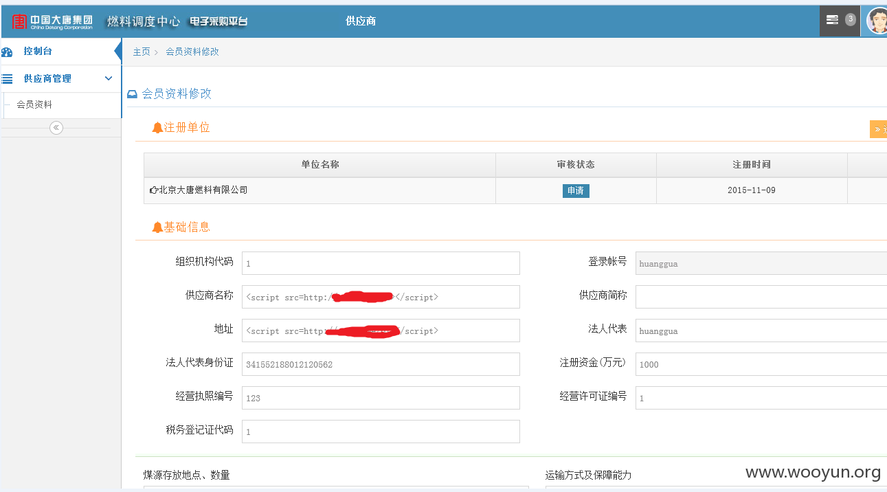This screenshot has width=887, height=492.
Task: Click the orange button at right of 注册单位
Action: (879, 129)
